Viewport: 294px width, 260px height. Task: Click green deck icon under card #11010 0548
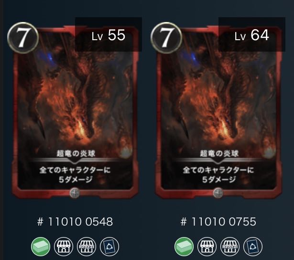point(41,247)
